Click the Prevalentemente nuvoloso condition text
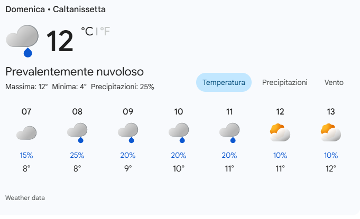 [x=75, y=71]
